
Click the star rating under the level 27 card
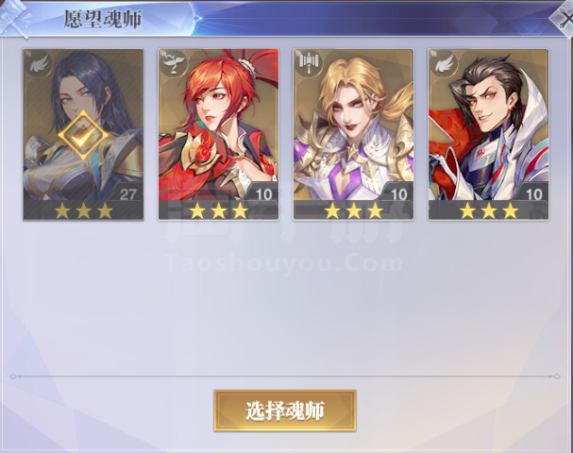click(x=83, y=210)
